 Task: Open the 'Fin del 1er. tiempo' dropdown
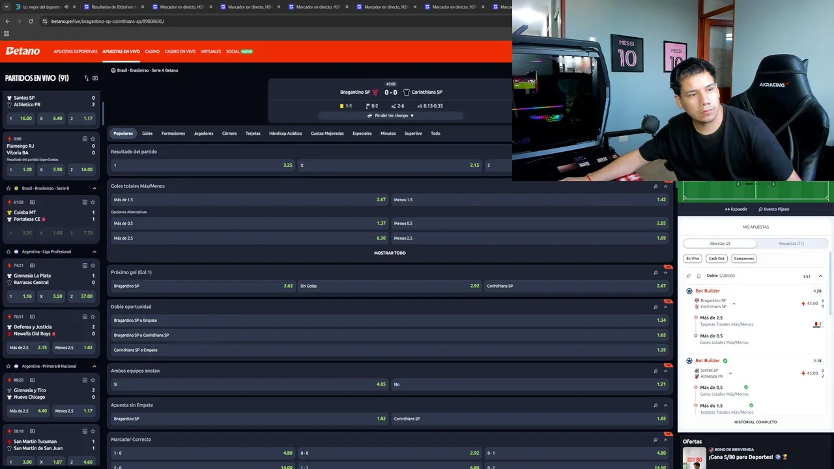click(x=390, y=115)
